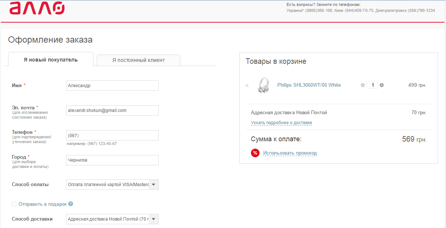The image size is (446, 228).
Task: Switch to 'Я постоянный клиент' tab
Action: (138, 60)
